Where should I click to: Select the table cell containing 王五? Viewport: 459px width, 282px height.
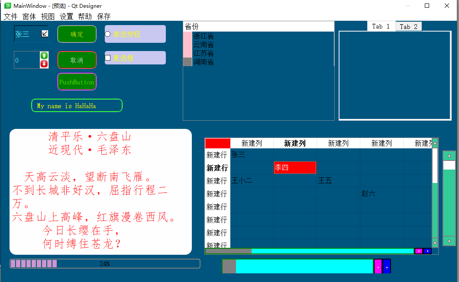point(338,180)
